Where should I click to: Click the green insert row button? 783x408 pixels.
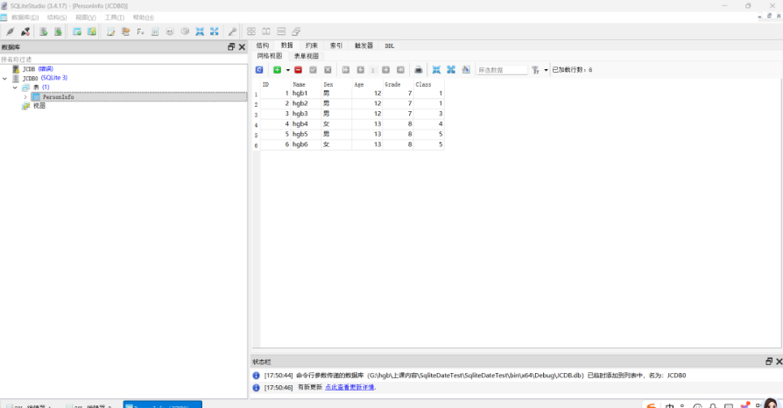pyautogui.click(x=277, y=69)
